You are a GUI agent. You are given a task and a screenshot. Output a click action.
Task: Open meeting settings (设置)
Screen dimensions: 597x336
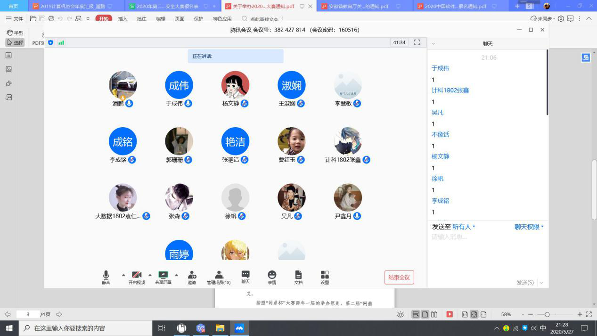pos(325,277)
